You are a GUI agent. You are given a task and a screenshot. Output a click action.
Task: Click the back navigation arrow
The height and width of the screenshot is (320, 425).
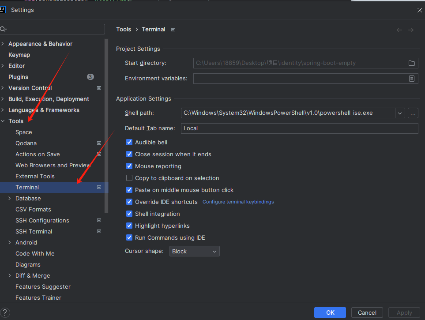coord(399,30)
